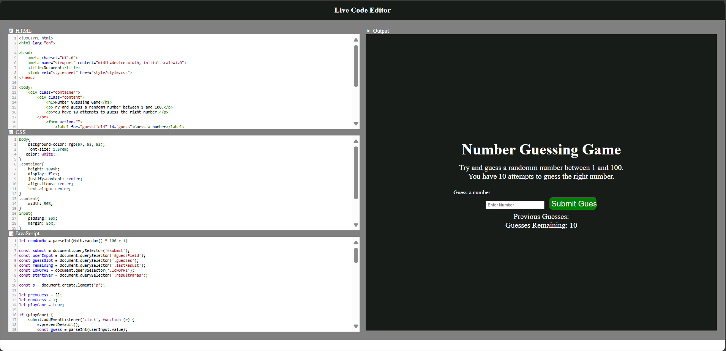
Task: Click the 'Guesses Remaining: 10' text
Action: pyautogui.click(x=541, y=225)
